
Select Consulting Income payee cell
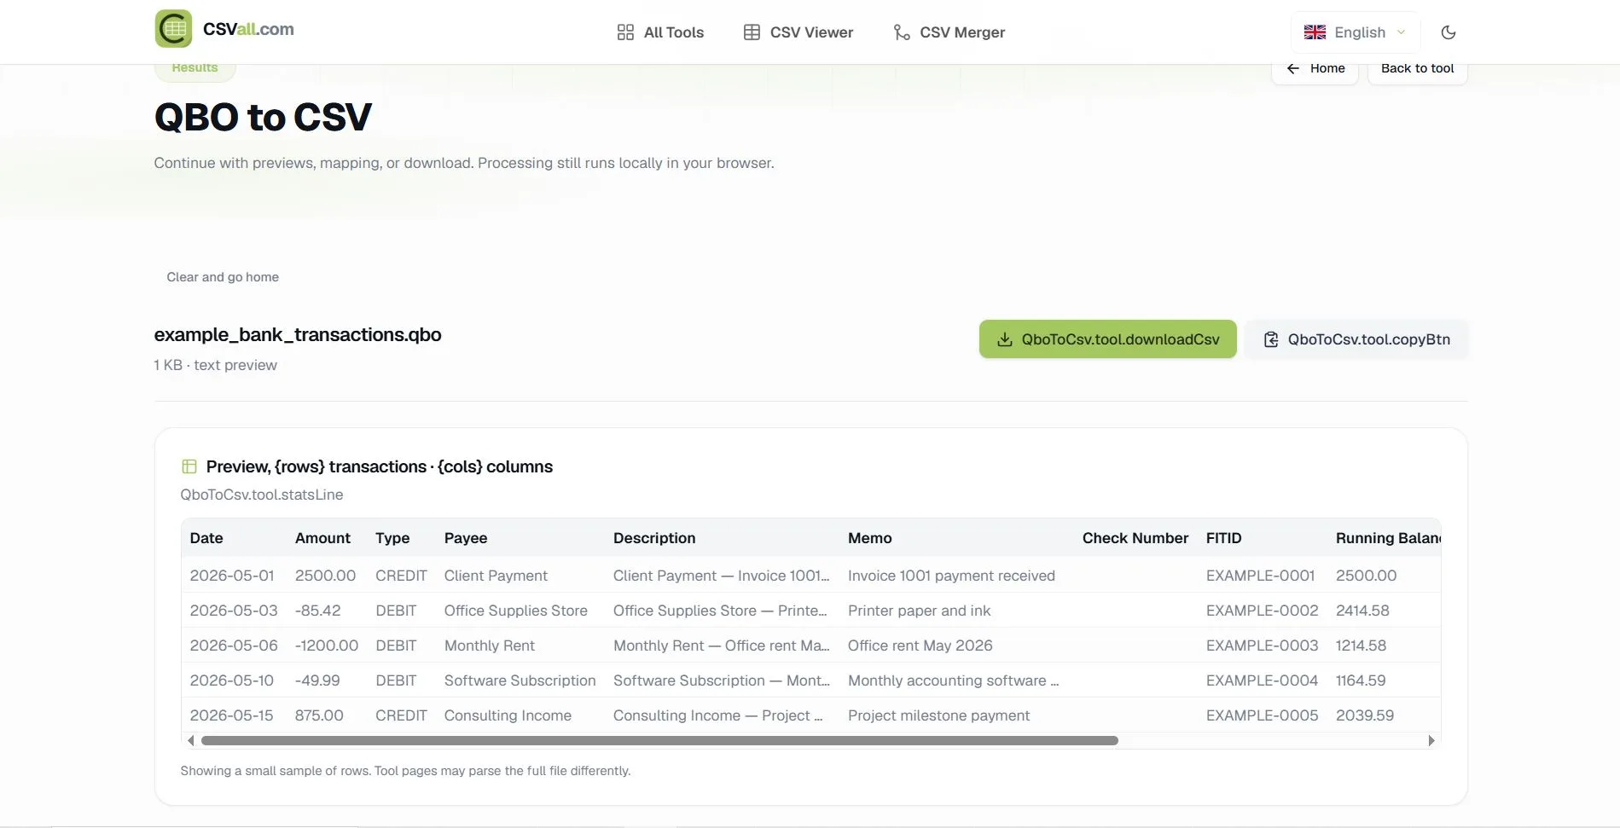click(508, 715)
